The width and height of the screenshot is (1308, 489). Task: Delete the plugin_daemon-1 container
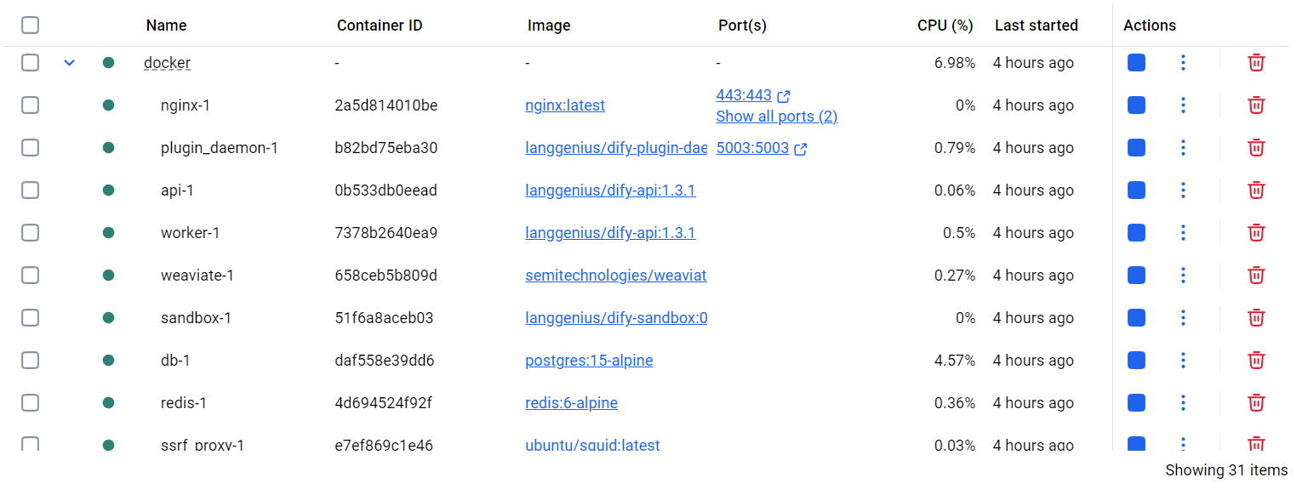[1255, 148]
